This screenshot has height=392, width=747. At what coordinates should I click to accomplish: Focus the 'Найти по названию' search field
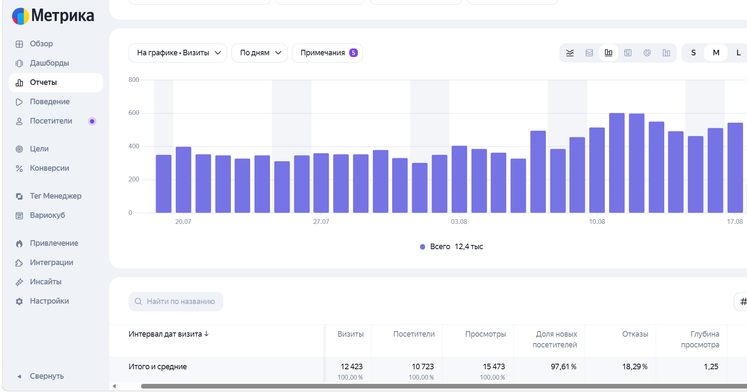tap(176, 302)
